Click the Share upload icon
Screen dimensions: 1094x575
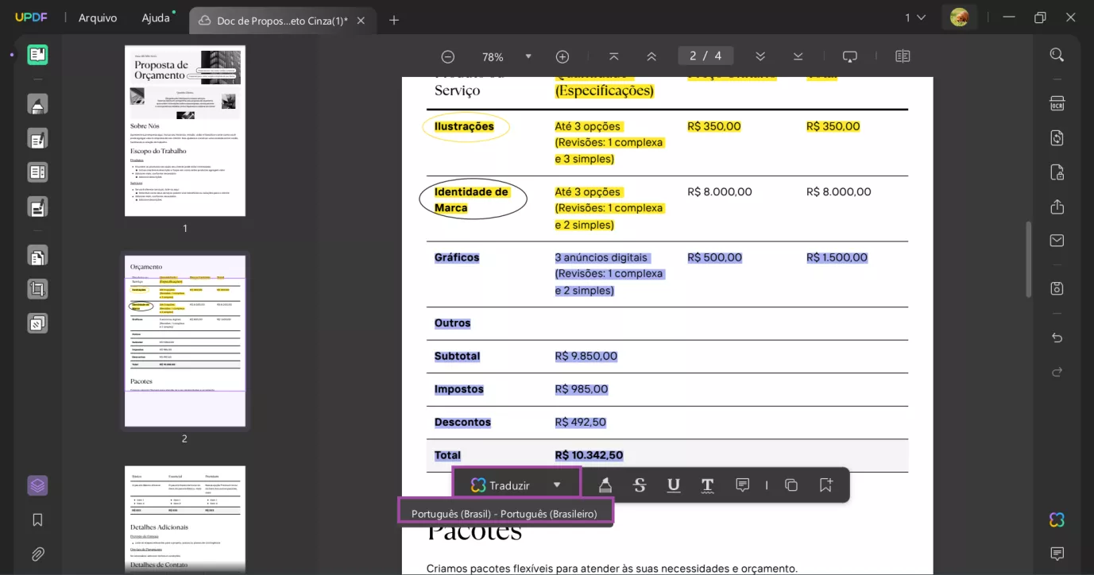pos(1057,206)
